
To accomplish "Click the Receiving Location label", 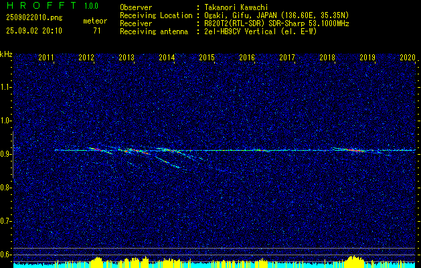I will click(x=156, y=15).
